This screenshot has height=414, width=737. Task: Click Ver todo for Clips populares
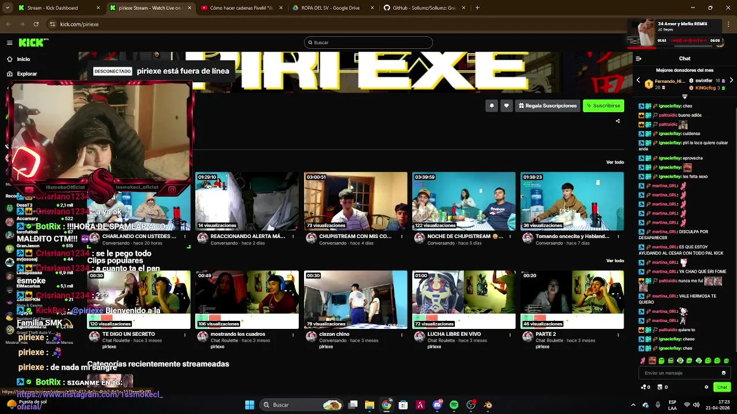[x=615, y=260]
